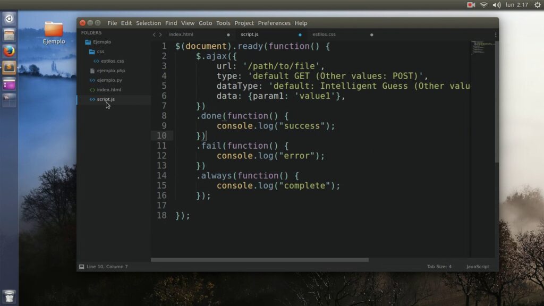The height and width of the screenshot is (306, 544).
Task: Click the unsaved dot on estilos.css tab
Action: pyautogui.click(x=371, y=35)
